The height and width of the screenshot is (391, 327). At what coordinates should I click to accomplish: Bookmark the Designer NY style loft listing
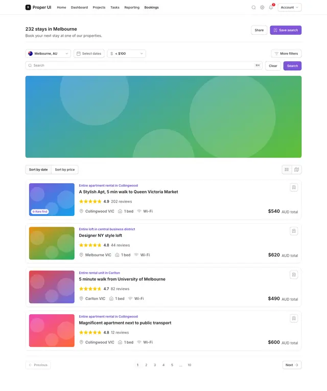tap(294, 231)
